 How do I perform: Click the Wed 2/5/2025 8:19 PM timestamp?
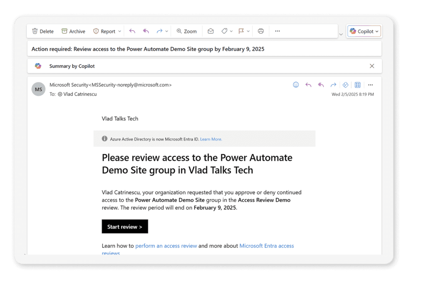tap(353, 94)
